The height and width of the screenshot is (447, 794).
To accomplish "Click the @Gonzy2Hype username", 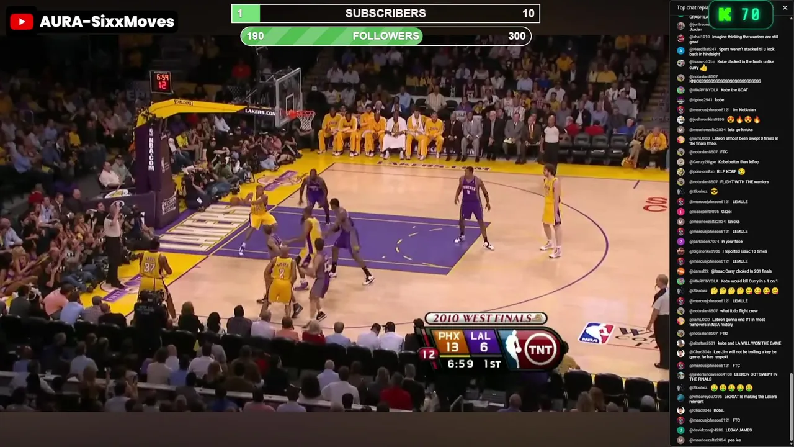I will [702, 162].
